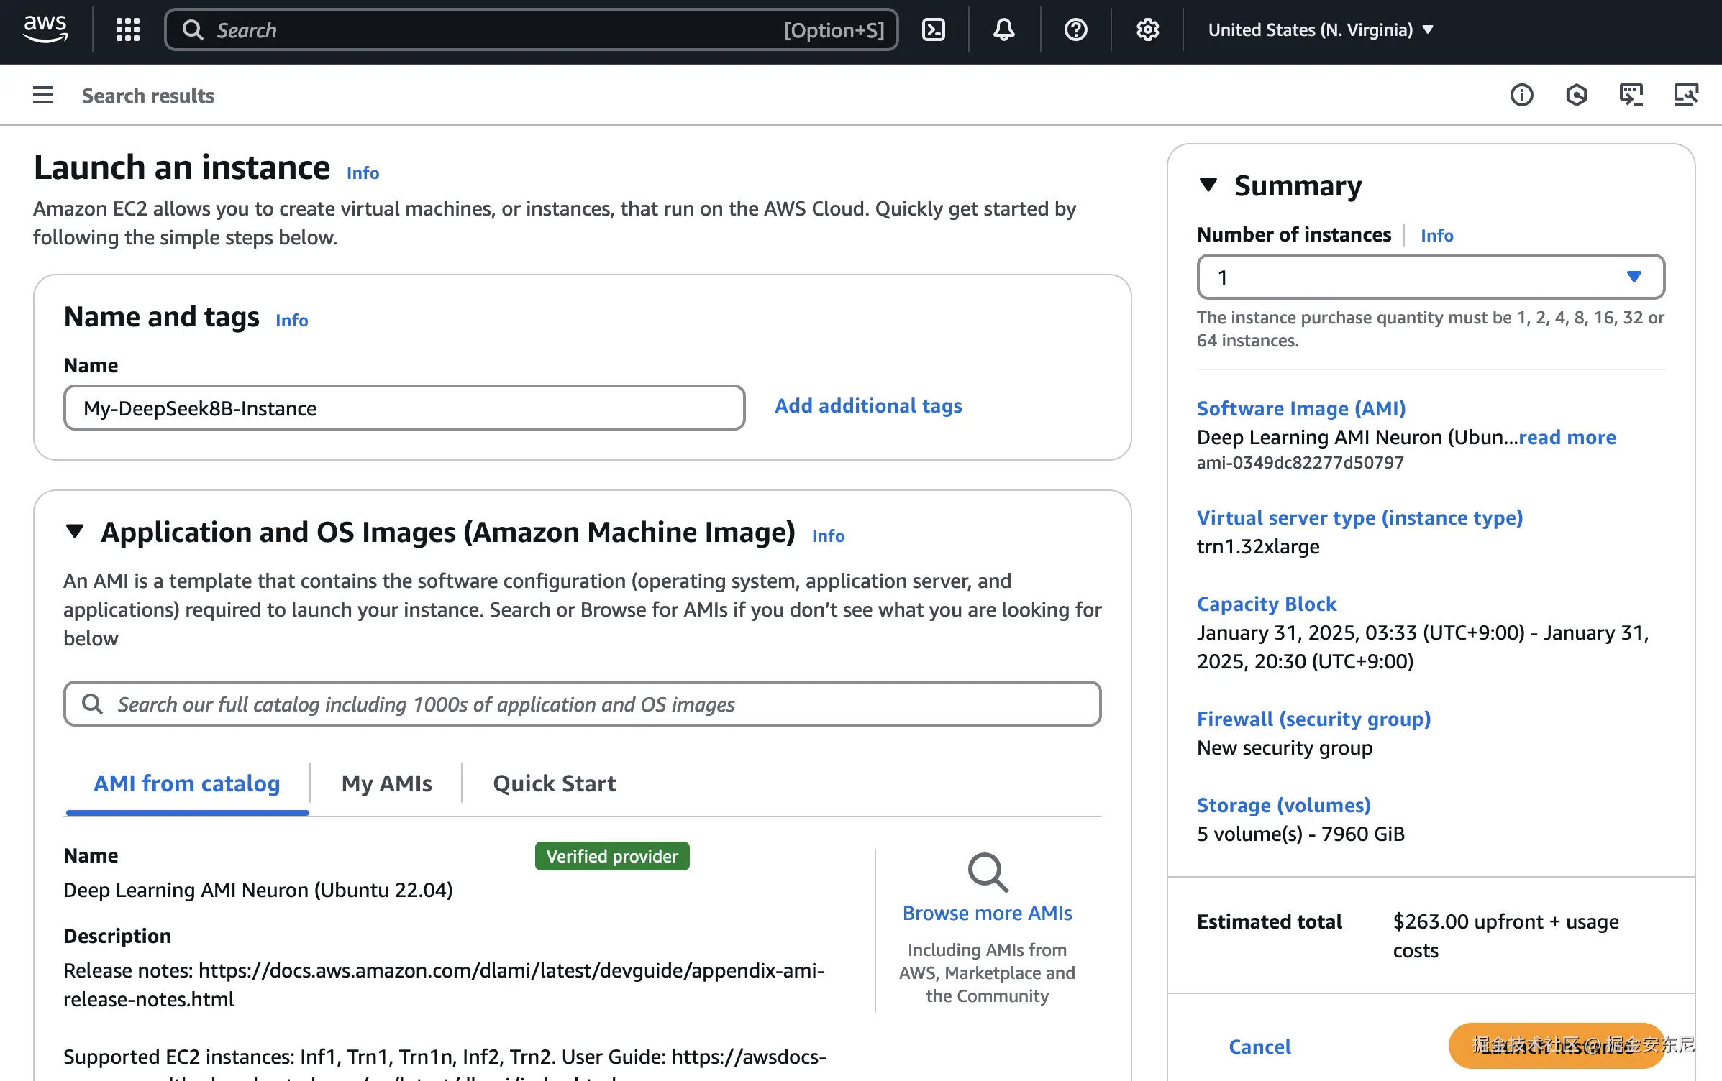1722x1081 pixels.
Task: Click the circled info panel icon
Action: pos(1521,95)
